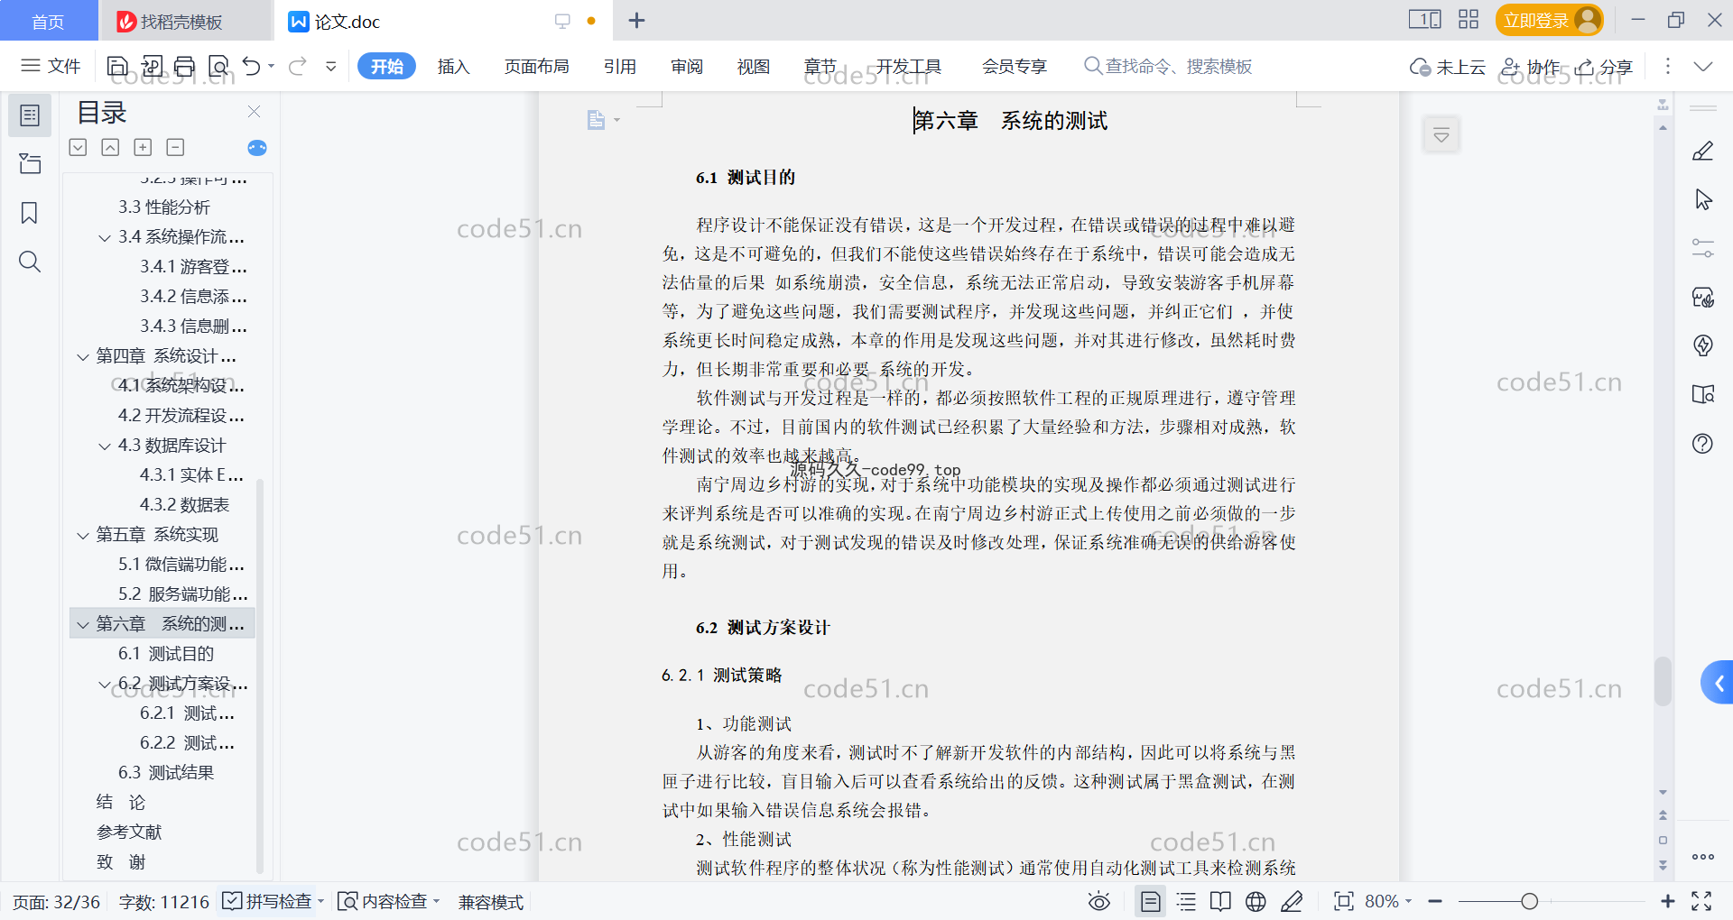Open the quick access toolbar dropdown arrow
This screenshot has width=1733, height=920.
[x=331, y=66]
